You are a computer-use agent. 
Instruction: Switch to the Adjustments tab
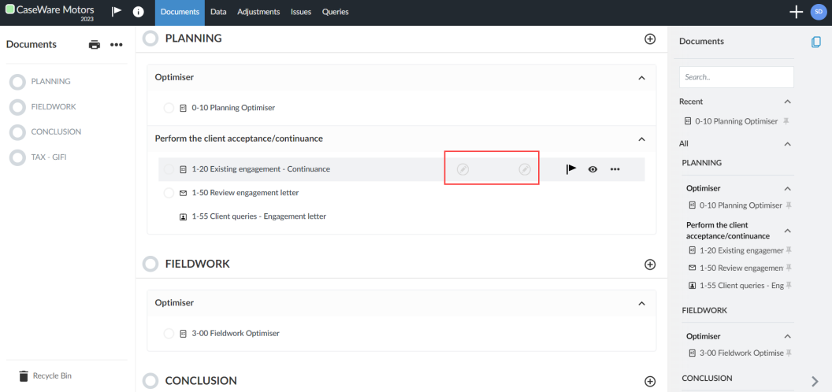coord(258,12)
